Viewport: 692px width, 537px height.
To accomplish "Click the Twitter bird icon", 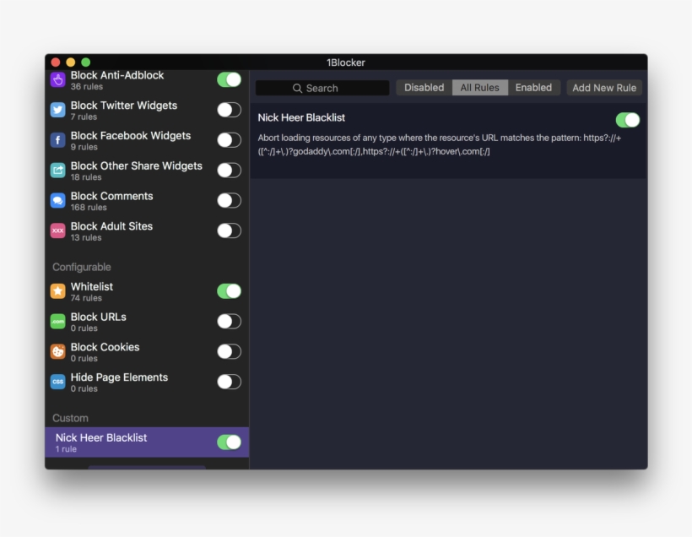I will (58, 110).
